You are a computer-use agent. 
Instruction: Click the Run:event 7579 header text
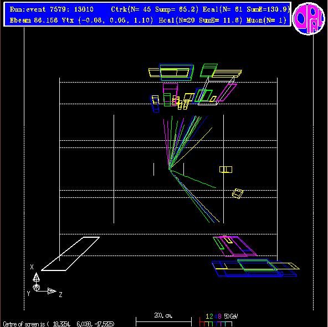pyautogui.click(x=52, y=9)
